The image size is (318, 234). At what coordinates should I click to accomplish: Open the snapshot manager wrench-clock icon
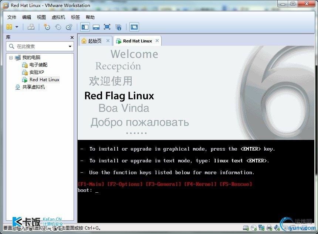pos(69,27)
